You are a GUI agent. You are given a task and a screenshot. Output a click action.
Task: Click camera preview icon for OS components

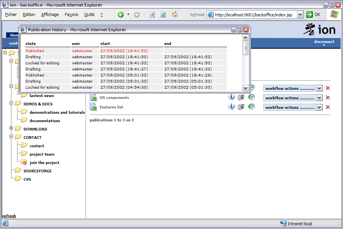click(241, 97)
